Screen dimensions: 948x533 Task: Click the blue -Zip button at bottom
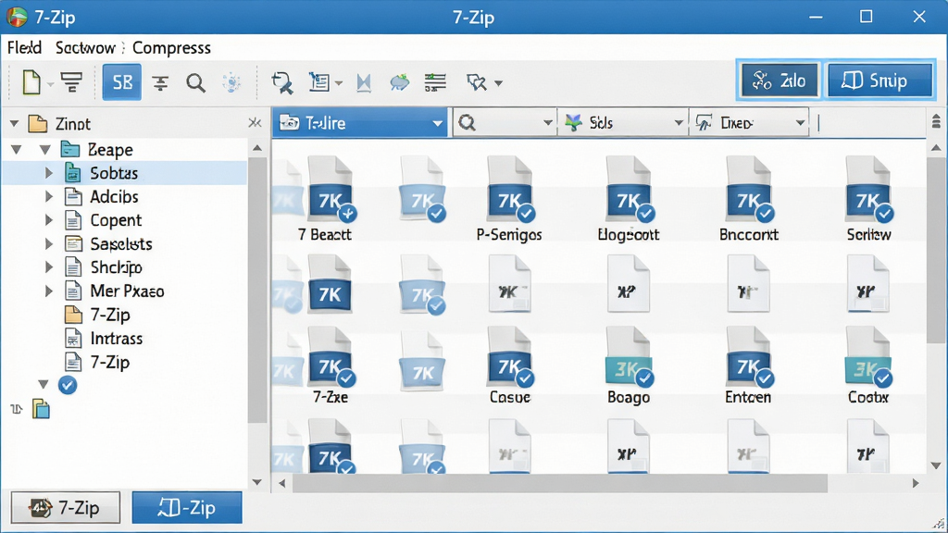[187, 508]
